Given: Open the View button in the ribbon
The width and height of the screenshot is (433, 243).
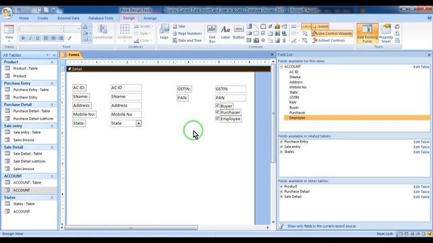Looking at the screenshot, I should pos(9,33).
